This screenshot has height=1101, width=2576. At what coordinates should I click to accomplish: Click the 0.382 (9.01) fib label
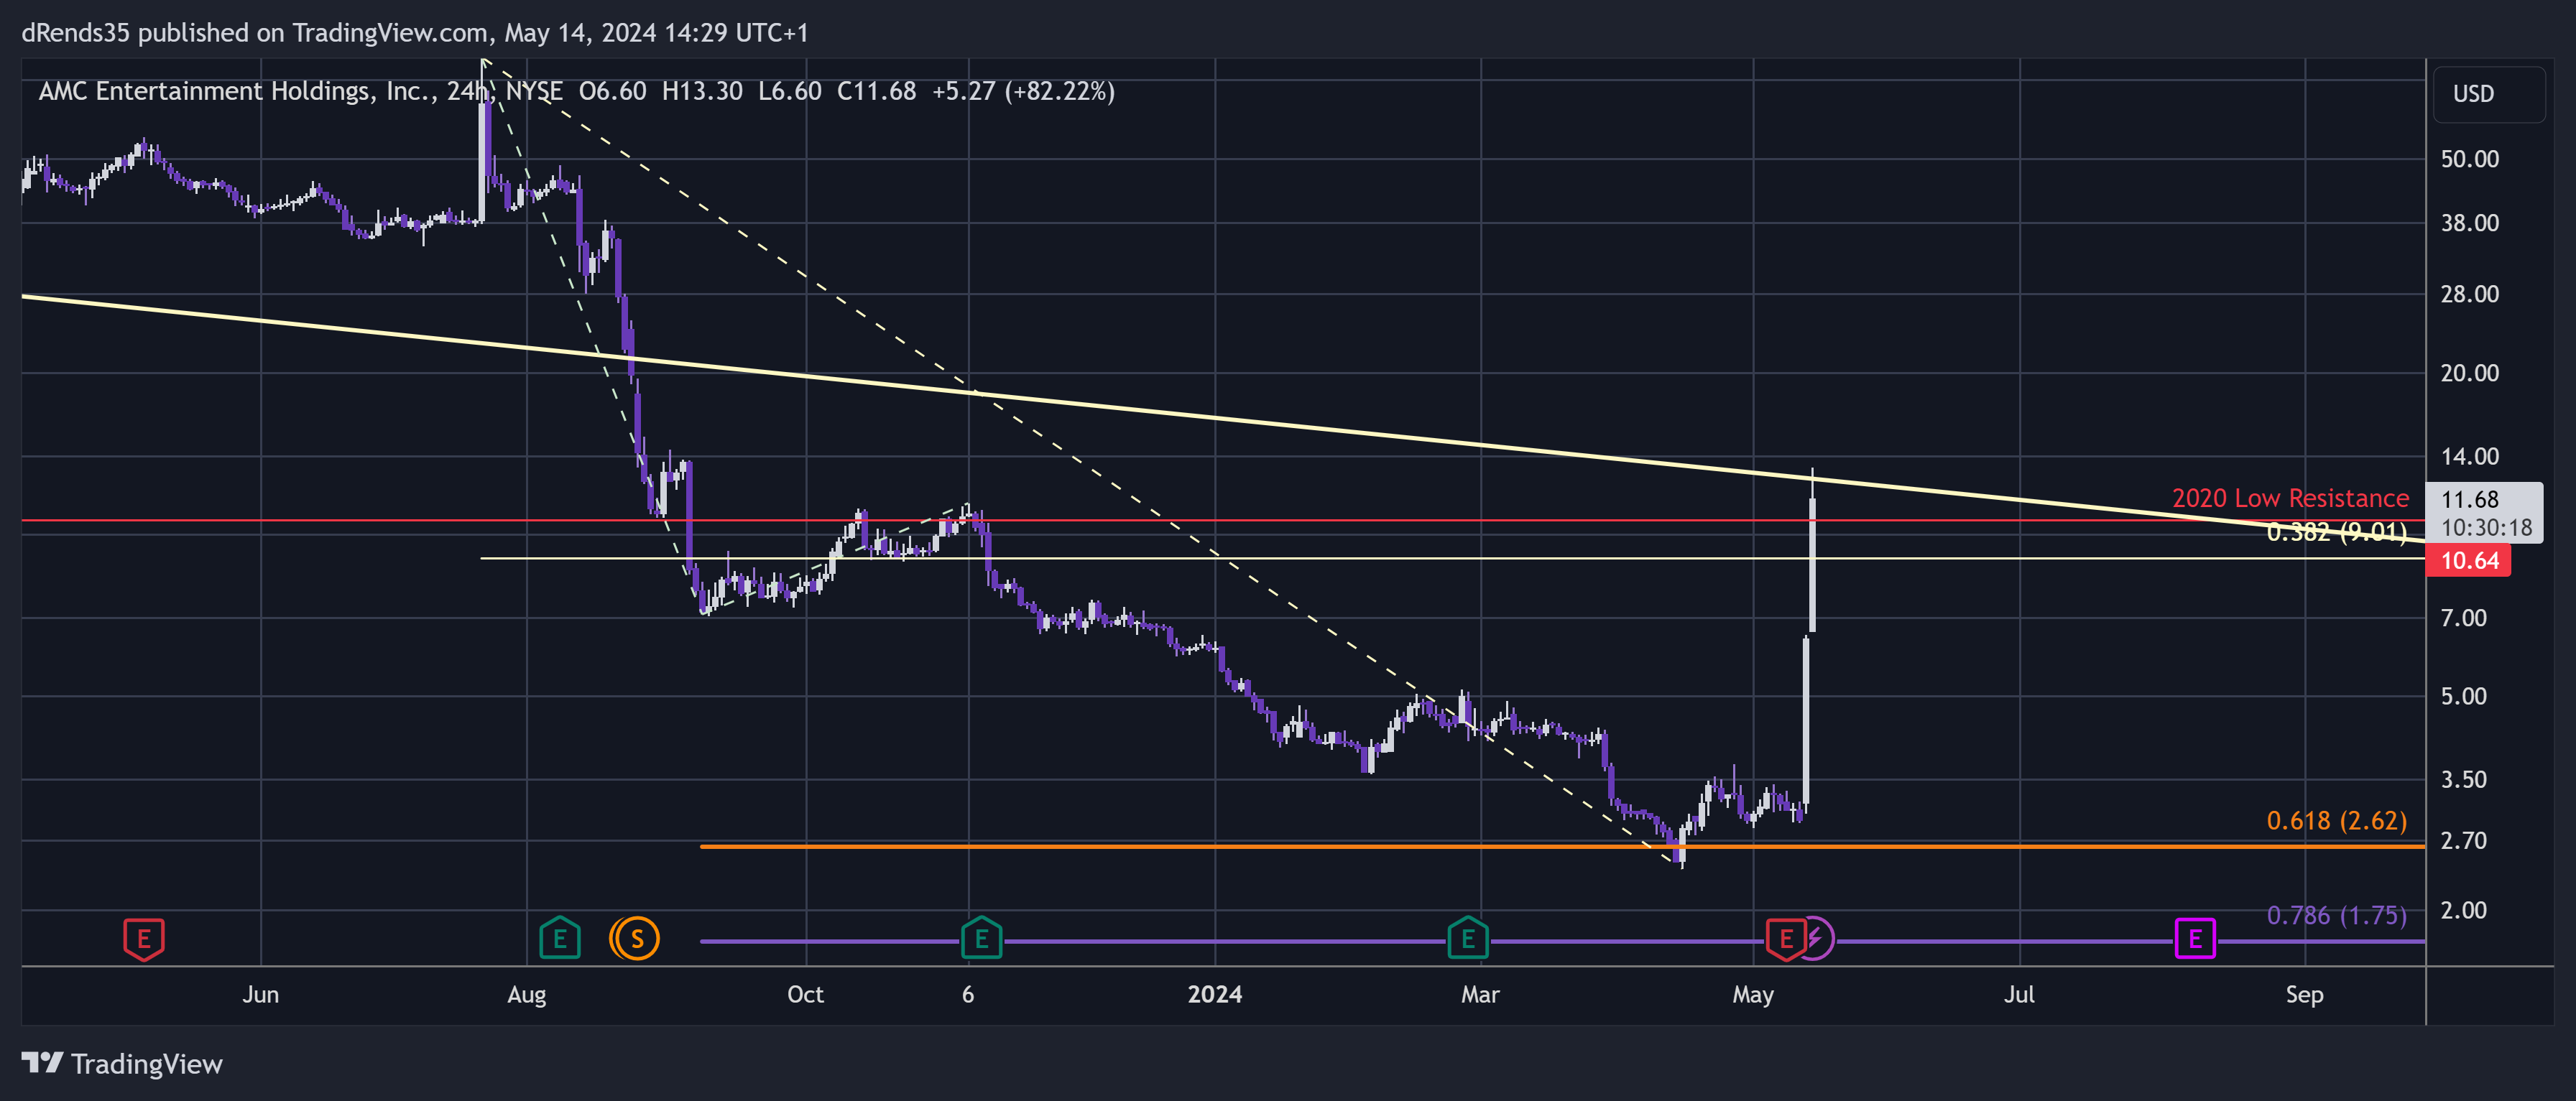pyautogui.click(x=2336, y=531)
